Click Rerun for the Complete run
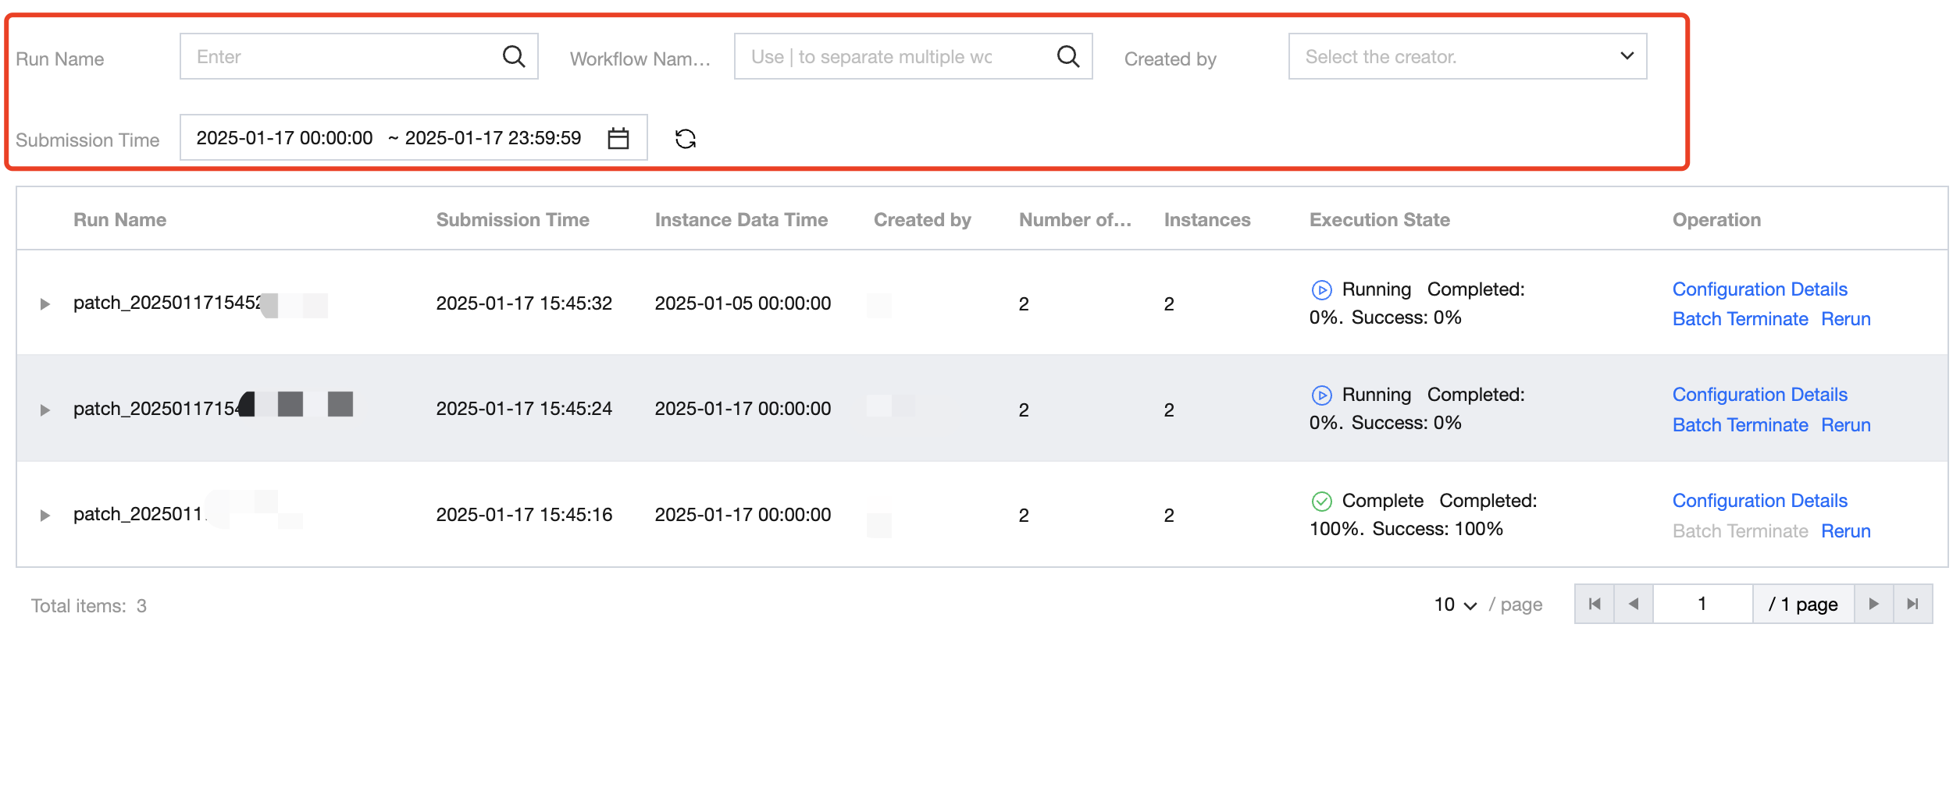Screen dimensions: 1960x805 1845,531
